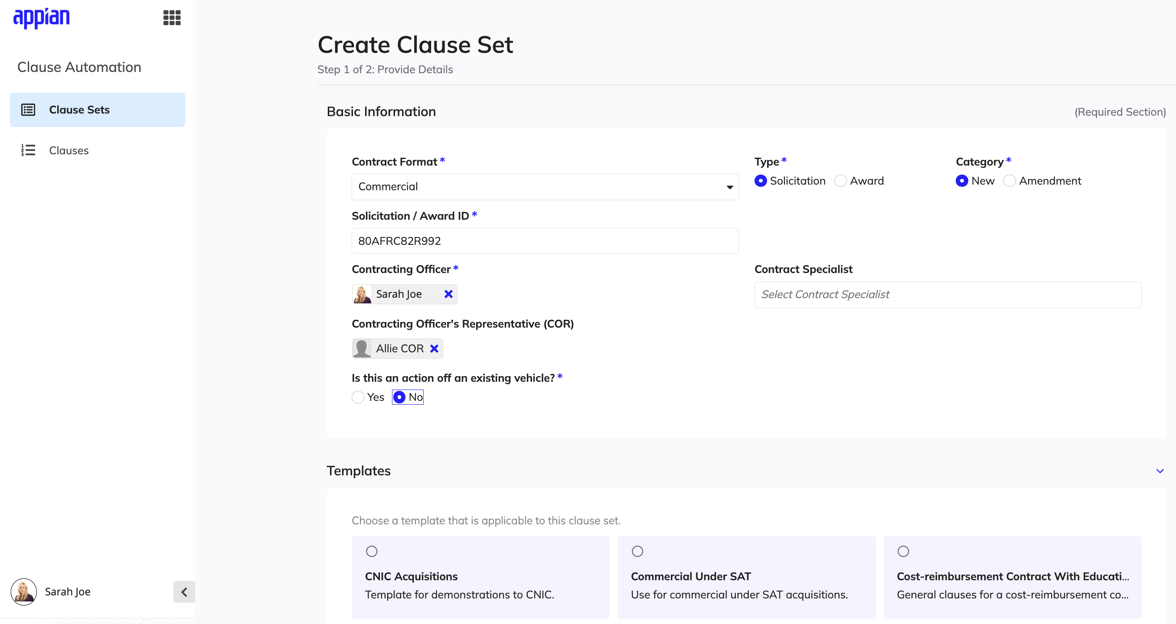This screenshot has height=624, width=1176.
Task: Click the Commercial Under SAT card title
Action: point(691,577)
